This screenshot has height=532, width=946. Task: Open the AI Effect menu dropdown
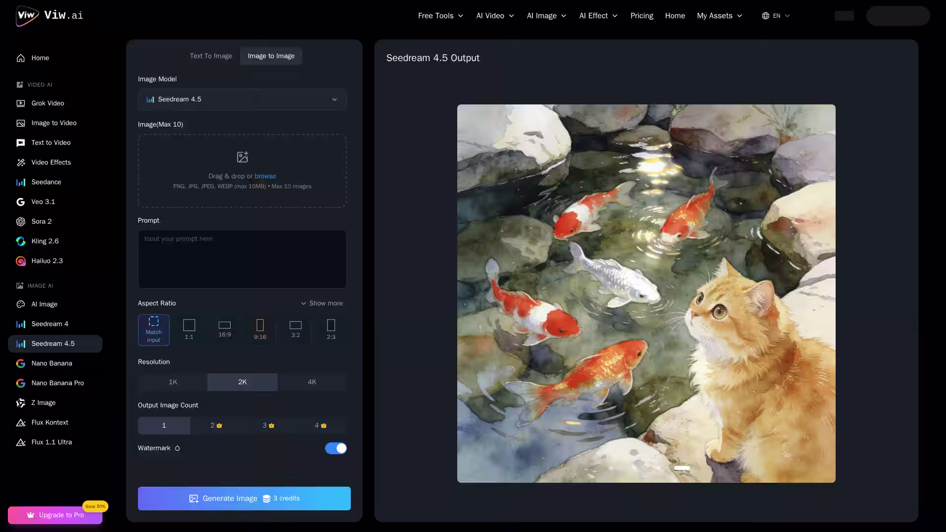coord(598,16)
